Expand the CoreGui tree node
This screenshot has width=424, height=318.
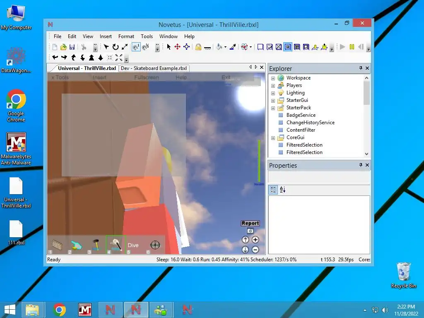coord(273,138)
